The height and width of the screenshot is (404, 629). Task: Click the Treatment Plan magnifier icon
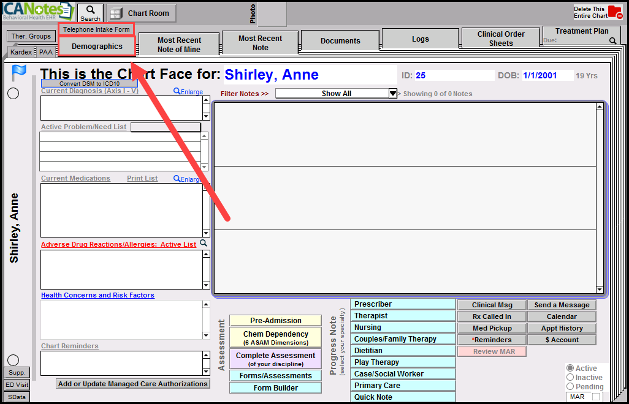pos(612,41)
